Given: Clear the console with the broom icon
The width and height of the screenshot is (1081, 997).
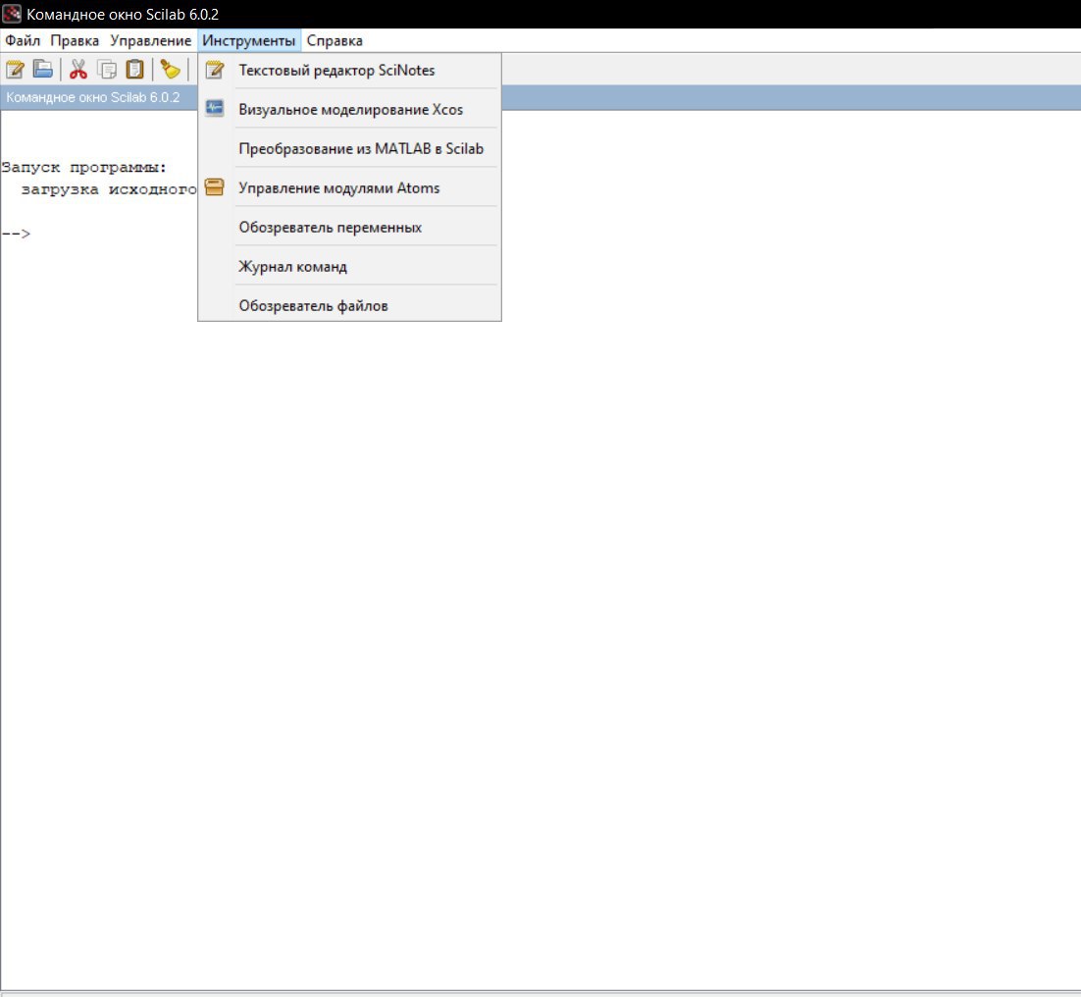Looking at the screenshot, I should click(171, 70).
